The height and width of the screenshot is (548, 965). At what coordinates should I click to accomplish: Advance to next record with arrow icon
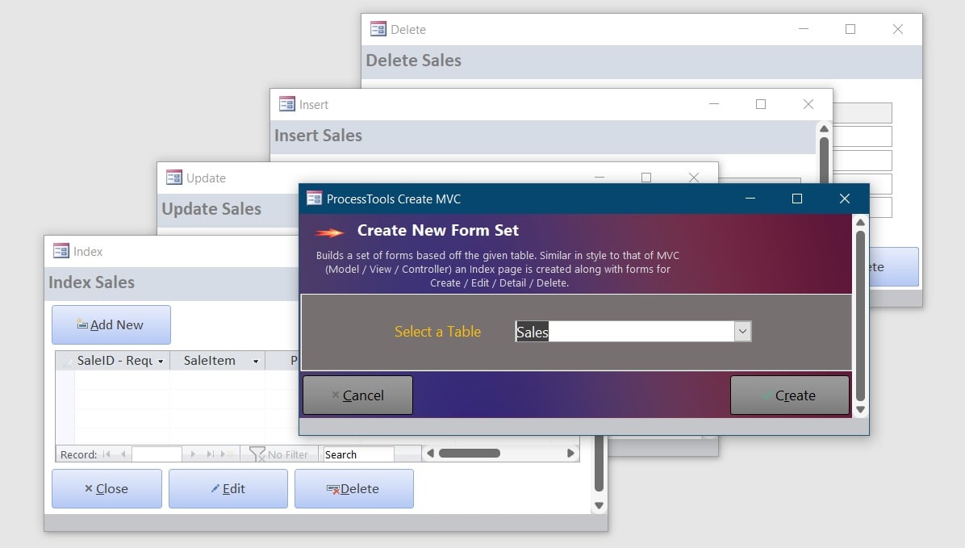pos(193,454)
